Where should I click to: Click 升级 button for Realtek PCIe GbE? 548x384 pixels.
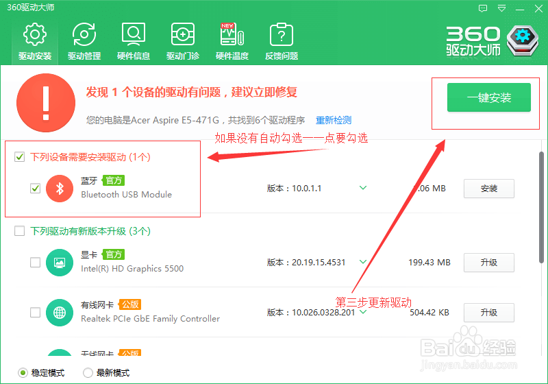489,313
